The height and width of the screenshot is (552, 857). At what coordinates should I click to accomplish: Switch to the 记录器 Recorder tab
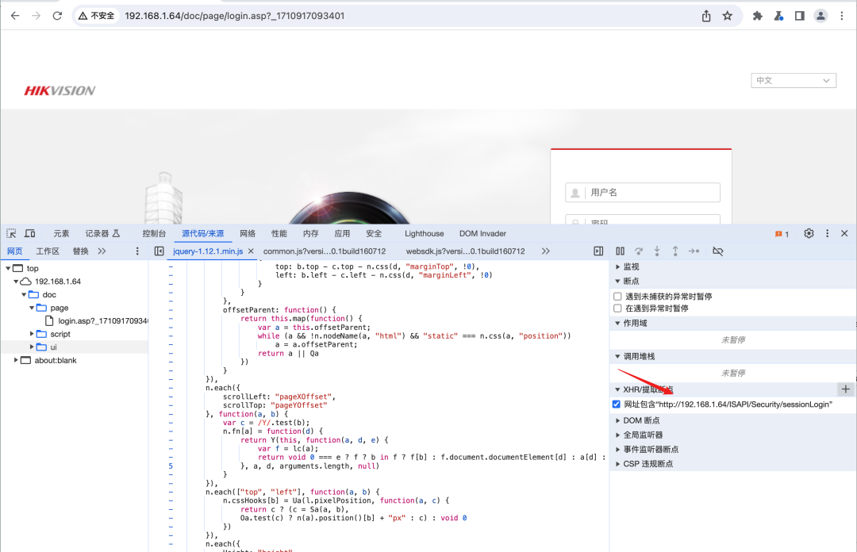[102, 233]
